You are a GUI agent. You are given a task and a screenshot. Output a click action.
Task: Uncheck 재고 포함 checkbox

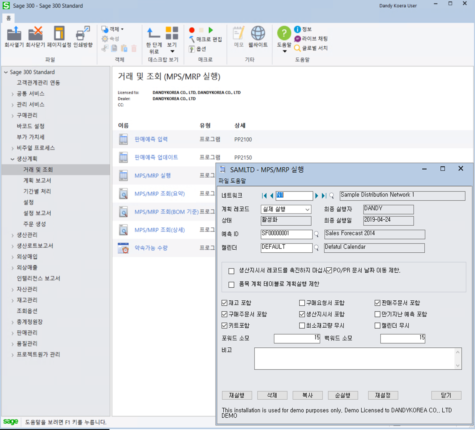click(x=225, y=303)
